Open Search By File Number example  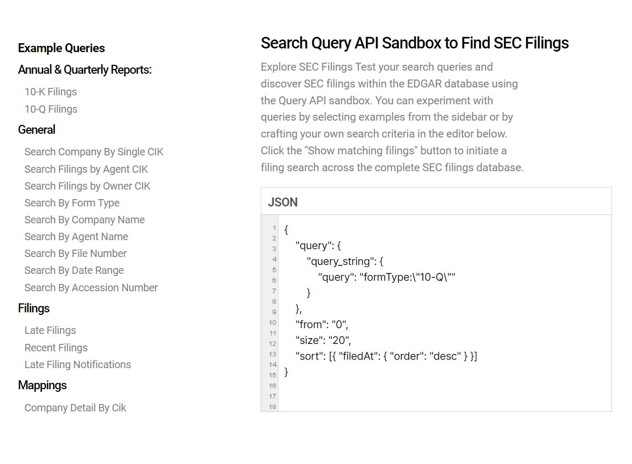[75, 253]
